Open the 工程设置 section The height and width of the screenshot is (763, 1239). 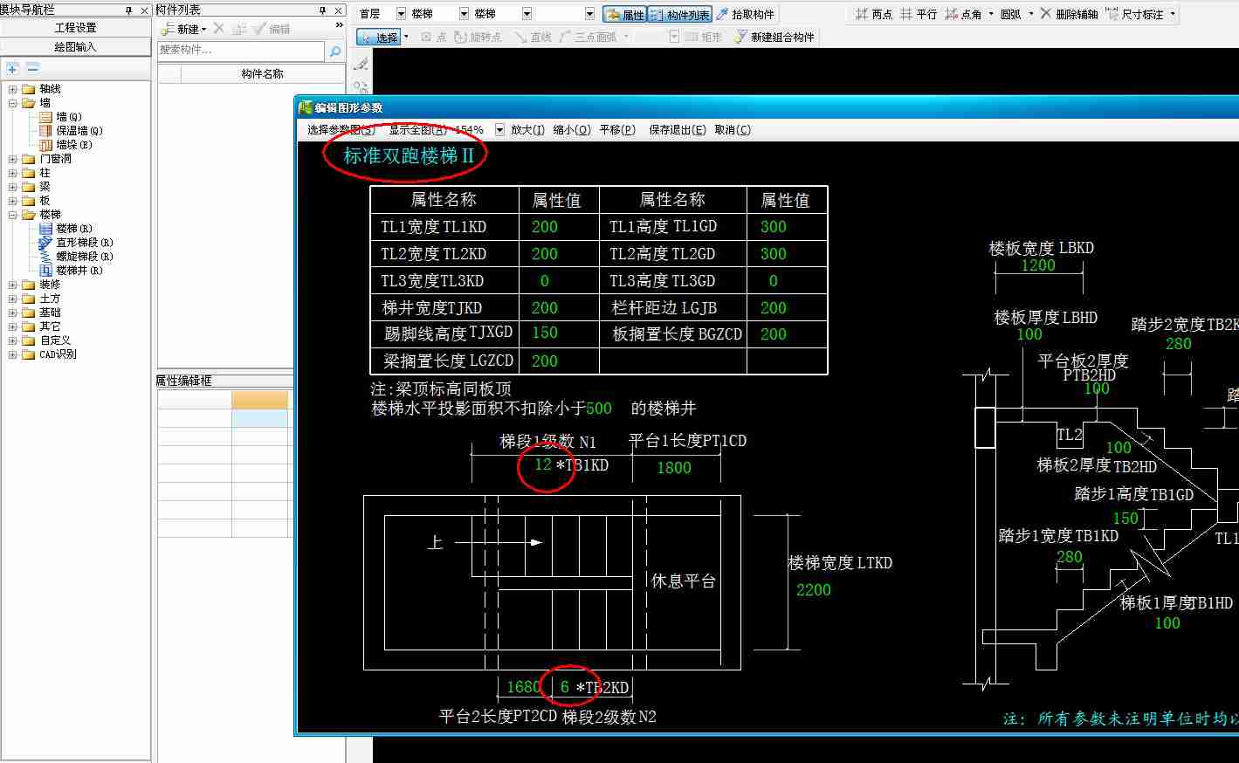coord(76,28)
